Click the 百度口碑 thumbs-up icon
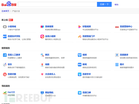The width and height of the screenshot is (139, 104). [x=80, y=93]
